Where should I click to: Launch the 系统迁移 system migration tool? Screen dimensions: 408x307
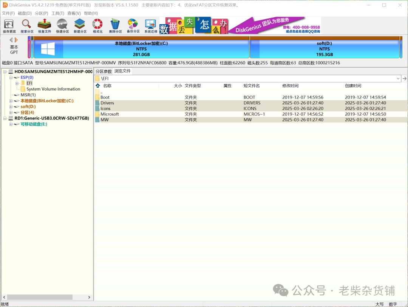(151, 26)
